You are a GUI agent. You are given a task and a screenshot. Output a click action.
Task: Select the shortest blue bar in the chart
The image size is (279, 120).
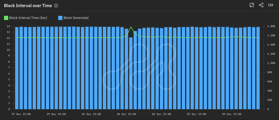[131, 74]
